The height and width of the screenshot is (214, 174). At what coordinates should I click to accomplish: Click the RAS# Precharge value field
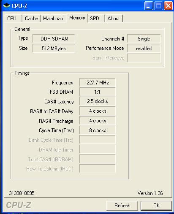click(98, 121)
